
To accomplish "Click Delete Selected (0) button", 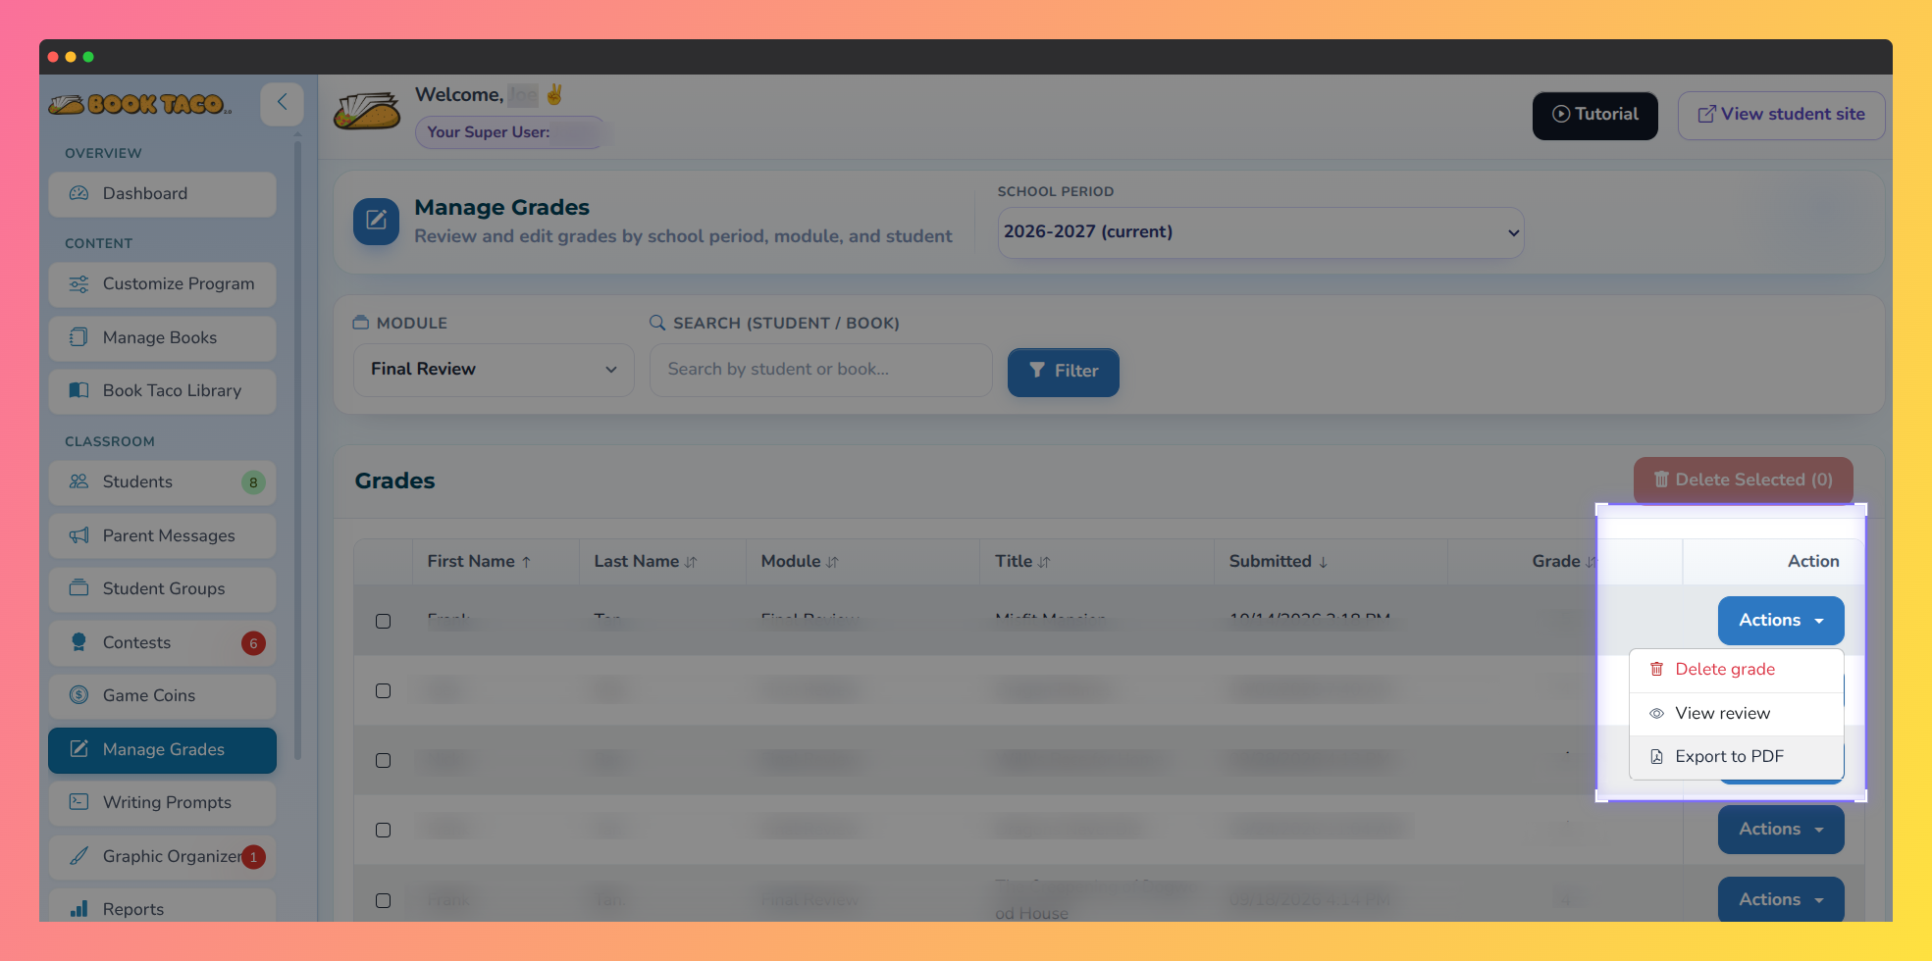I will pyautogui.click(x=1743, y=480).
